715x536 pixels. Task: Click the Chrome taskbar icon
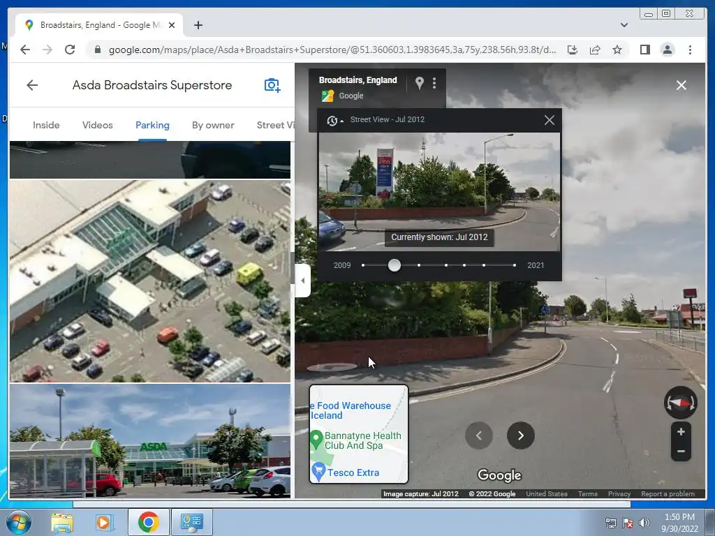(148, 522)
